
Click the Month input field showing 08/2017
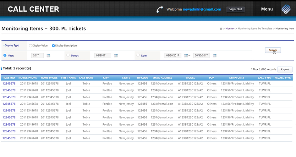point(103,56)
